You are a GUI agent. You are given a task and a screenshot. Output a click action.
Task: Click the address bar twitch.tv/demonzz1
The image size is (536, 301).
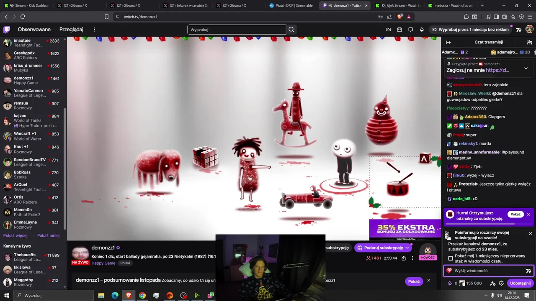(x=140, y=17)
